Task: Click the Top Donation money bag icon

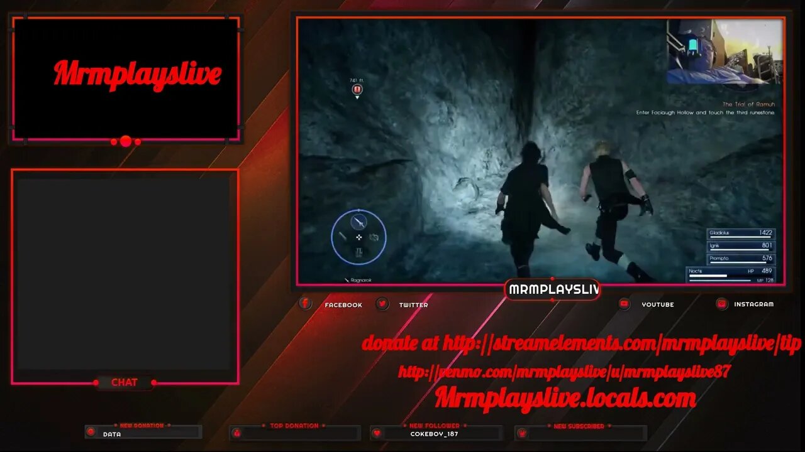Action: click(237, 433)
